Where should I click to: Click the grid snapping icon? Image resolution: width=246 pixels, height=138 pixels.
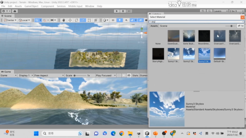[45, 20]
